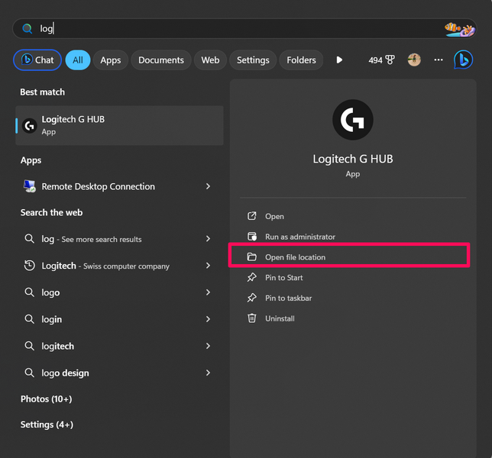Click the Bing Chat icon at top right
This screenshot has width=492, height=458.
[x=463, y=60]
